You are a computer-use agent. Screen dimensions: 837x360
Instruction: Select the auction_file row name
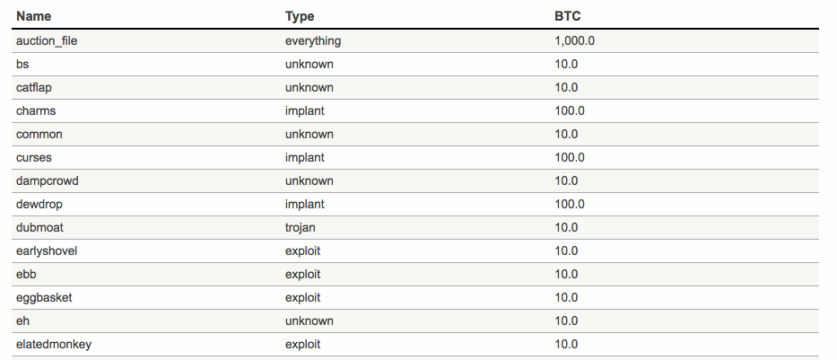point(47,40)
